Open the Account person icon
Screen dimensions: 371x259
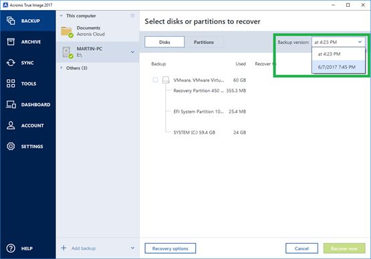tap(11, 125)
